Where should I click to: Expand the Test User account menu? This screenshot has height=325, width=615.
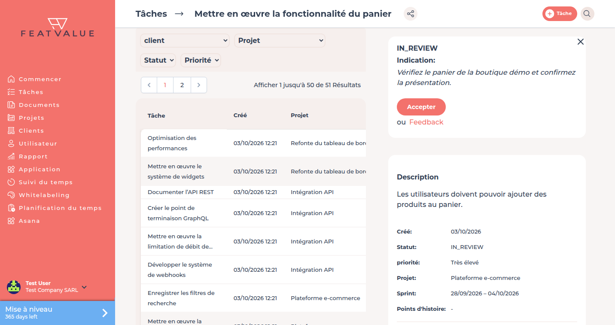coord(84,287)
